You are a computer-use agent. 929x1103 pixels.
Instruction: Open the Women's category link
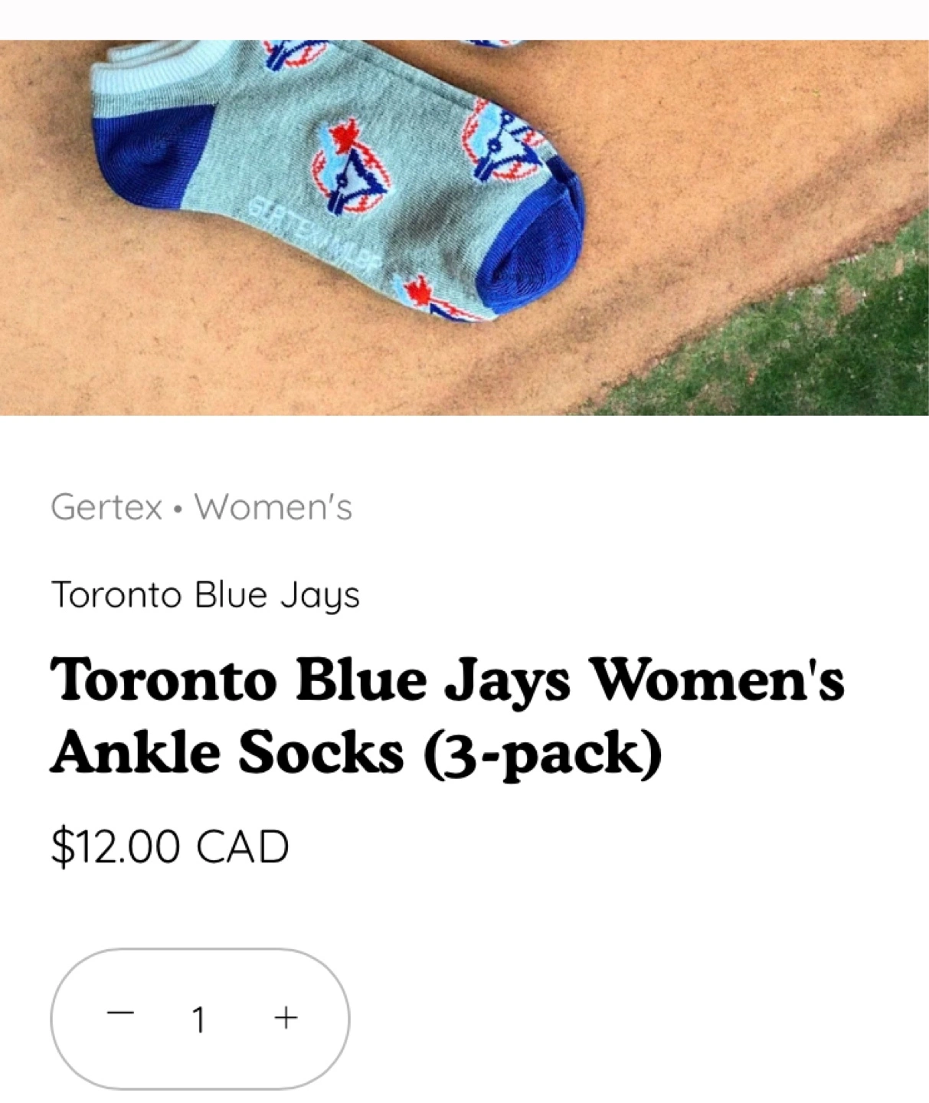[273, 507]
